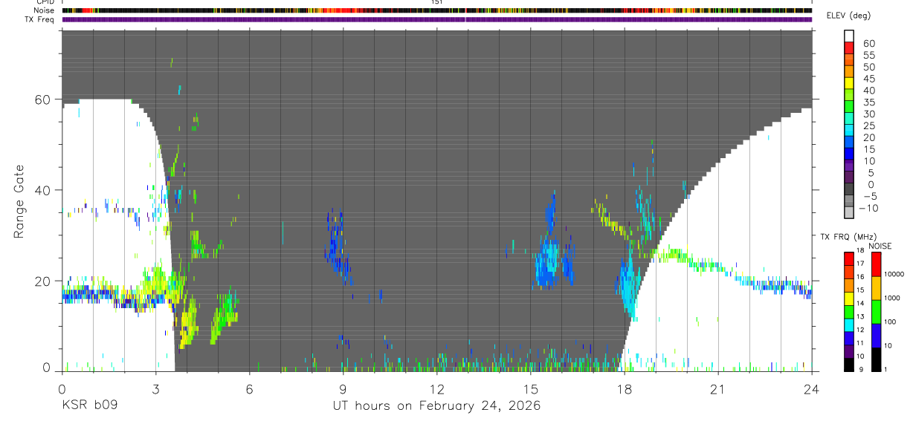Pick the red segment of the NOISE colorbar
This screenshot has width=913, height=421.
[876, 264]
